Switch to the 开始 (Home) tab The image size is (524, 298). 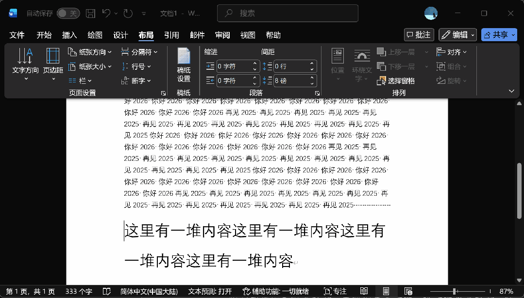pyautogui.click(x=44, y=35)
